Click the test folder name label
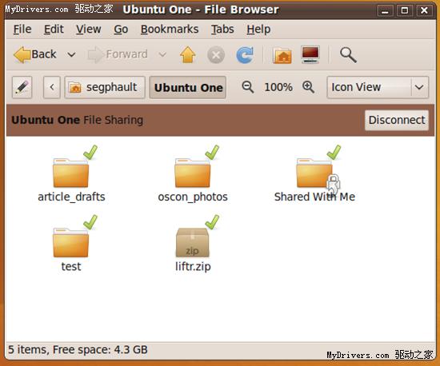 [x=71, y=267]
